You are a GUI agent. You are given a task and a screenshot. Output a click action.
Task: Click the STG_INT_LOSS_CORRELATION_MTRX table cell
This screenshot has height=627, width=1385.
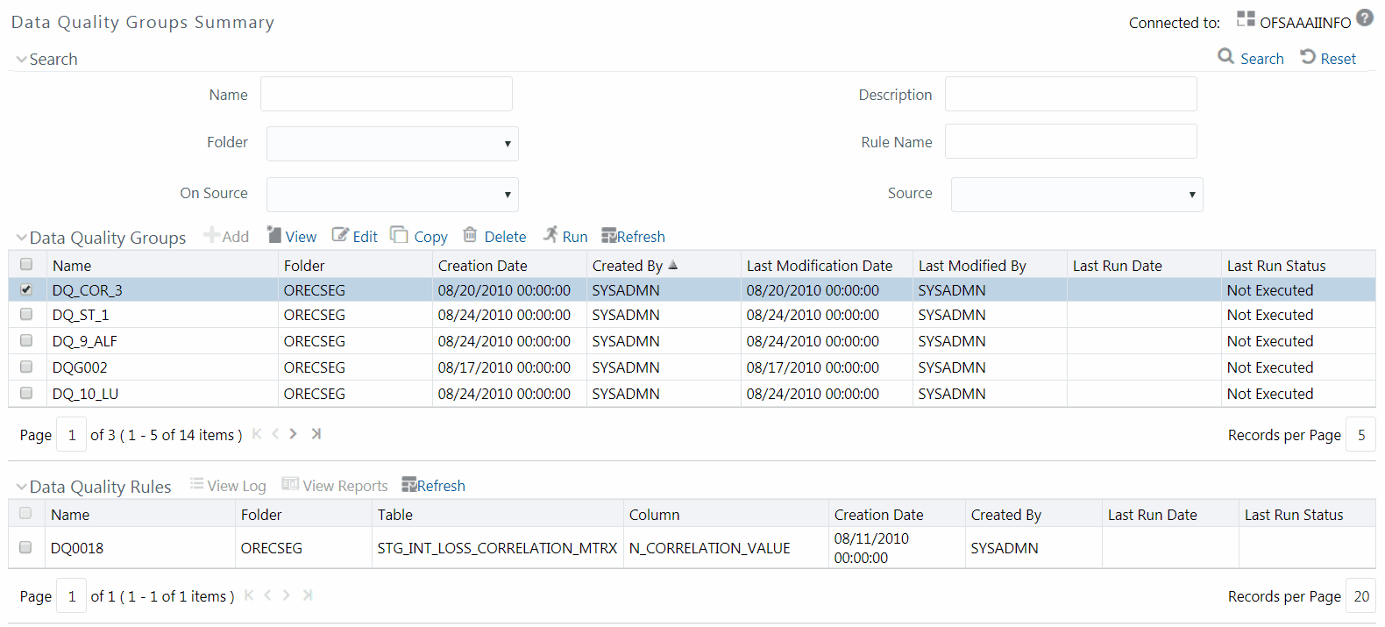[x=497, y=548]
